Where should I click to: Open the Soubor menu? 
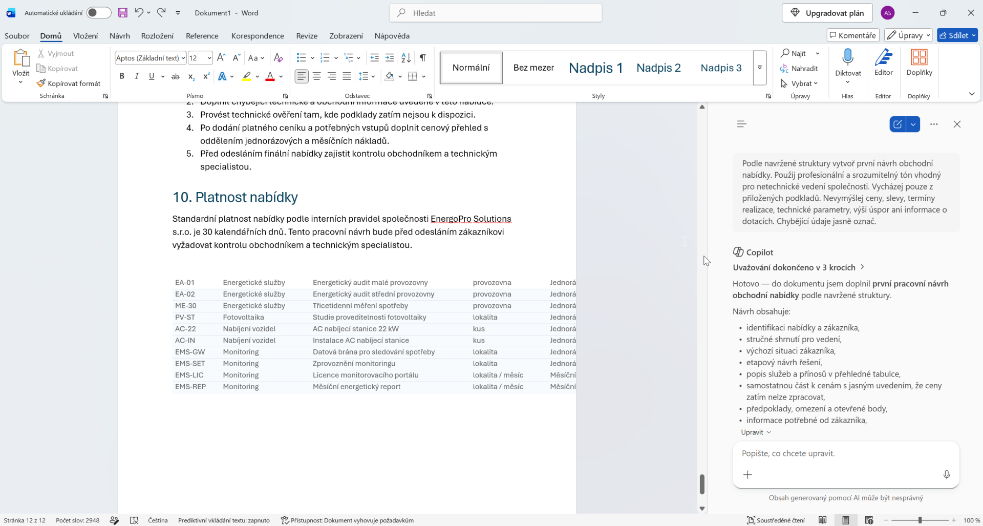[17, 36]
